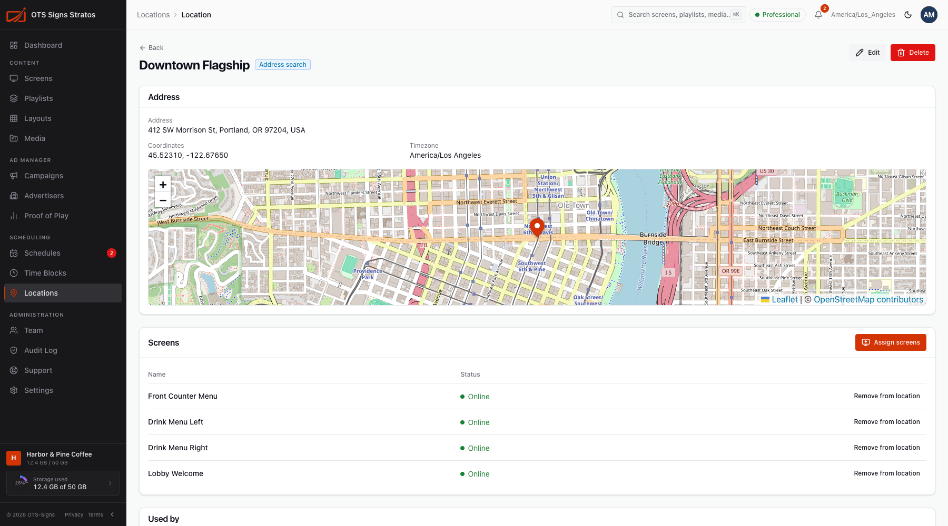This screenshot has width=948, height=526.
Task: Open the Support sidebar item
Action: [x=63, y=370]
